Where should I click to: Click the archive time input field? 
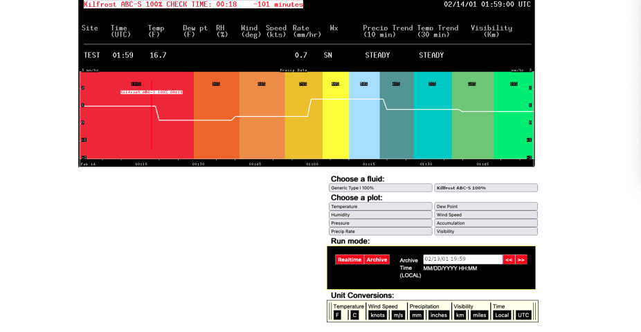click(x=462, y=259)
